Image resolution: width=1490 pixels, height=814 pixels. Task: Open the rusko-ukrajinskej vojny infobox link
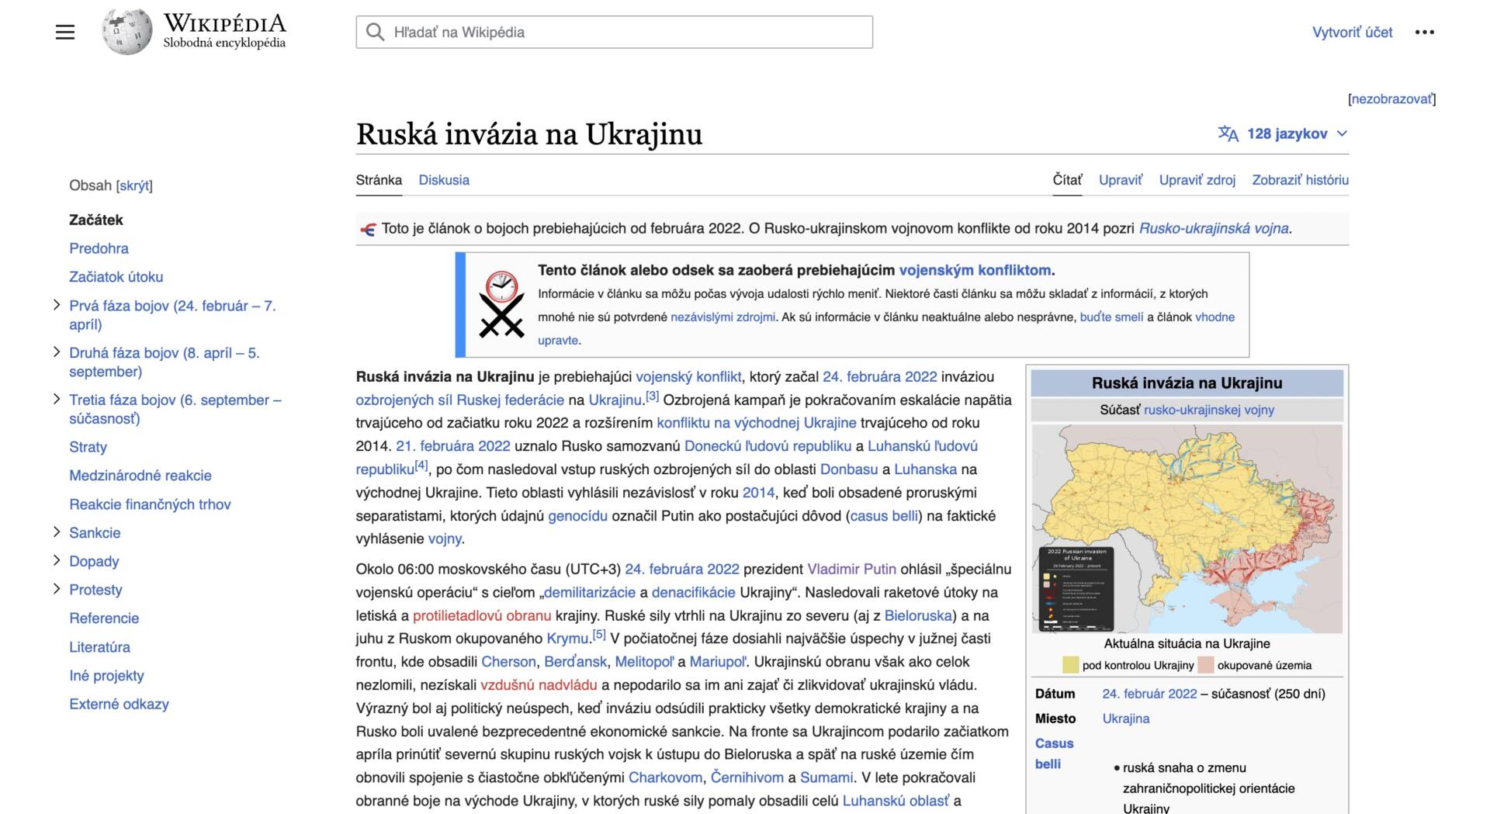pyautogui.click(x=1209, y=410)
